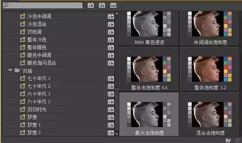Screen dimensions: 242x143
Task: Click the delete trash icon
Action: pyautogui.click(x=237, y=140)
